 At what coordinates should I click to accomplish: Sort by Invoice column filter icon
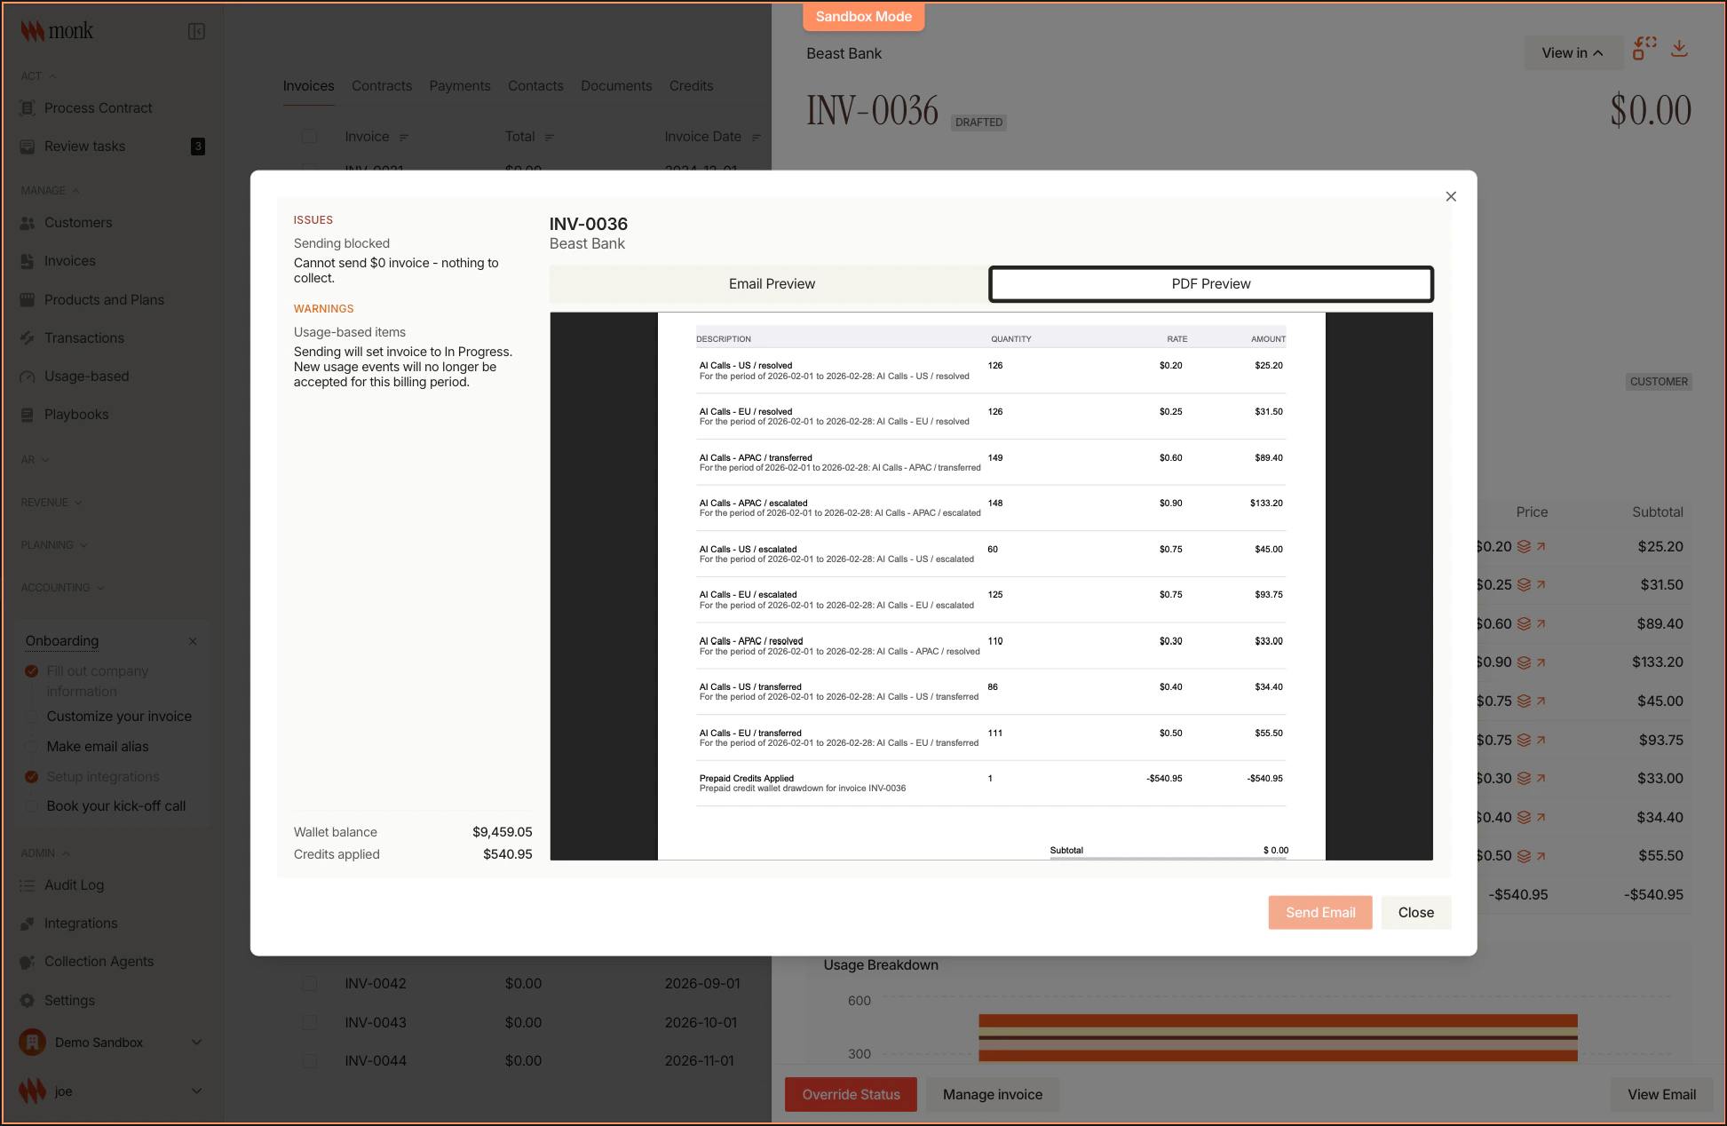404,138
